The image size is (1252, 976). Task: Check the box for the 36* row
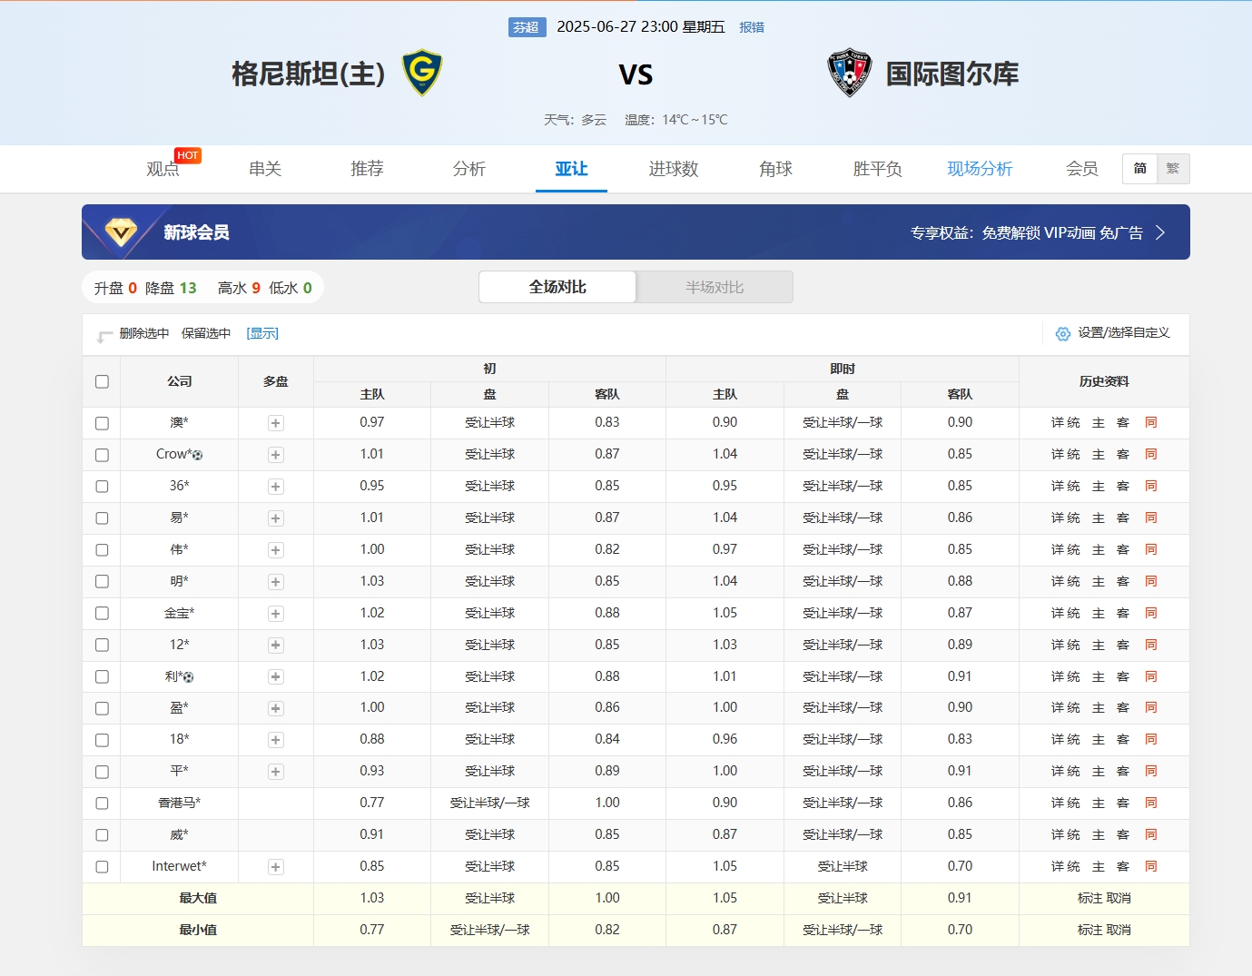pyautogui.click(x=102, y=487)
